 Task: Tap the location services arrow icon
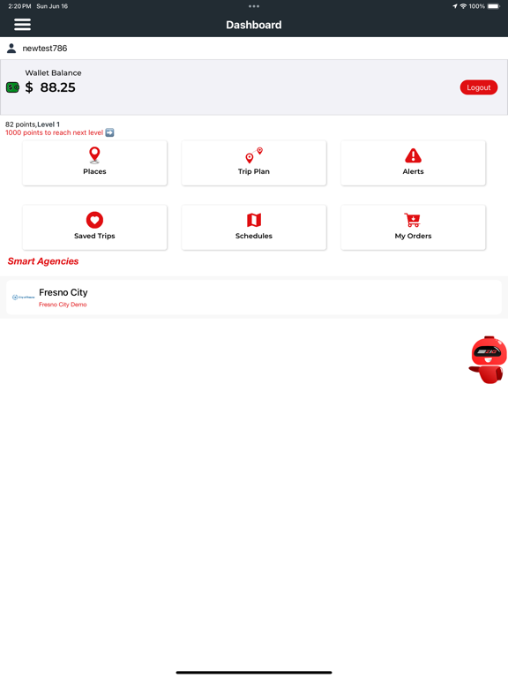[x=455, y=6]
